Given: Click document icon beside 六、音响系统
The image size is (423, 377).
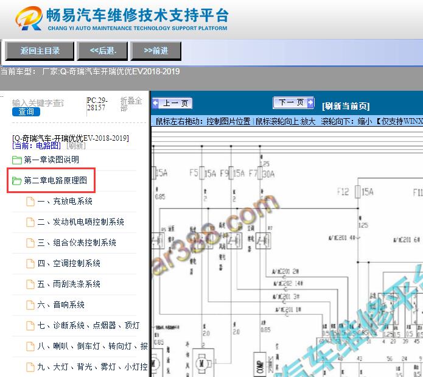Looking at the screenshot, I should coord(30,305).
